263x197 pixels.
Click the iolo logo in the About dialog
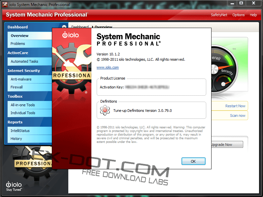71,35
